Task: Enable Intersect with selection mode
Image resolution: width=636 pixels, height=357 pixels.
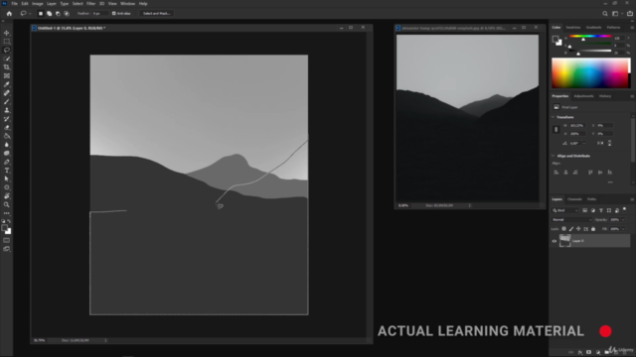Action: (67, 13)
